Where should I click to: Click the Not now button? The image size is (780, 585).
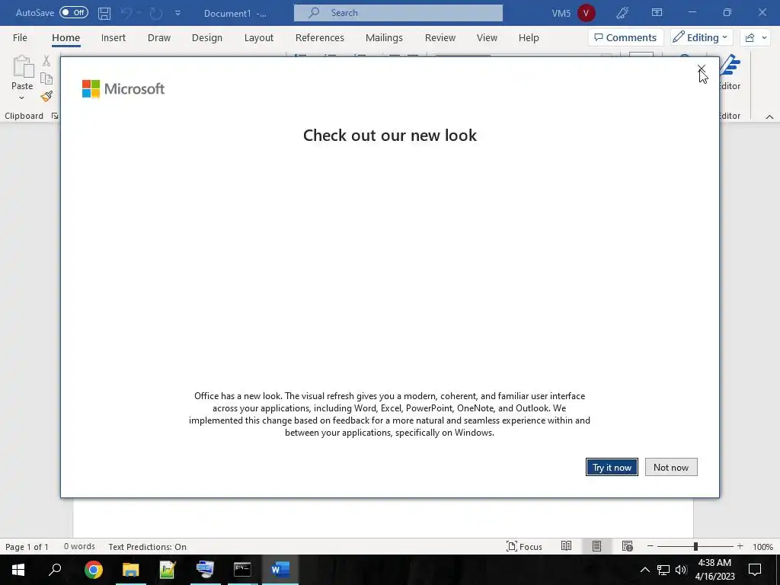(671, 467)
